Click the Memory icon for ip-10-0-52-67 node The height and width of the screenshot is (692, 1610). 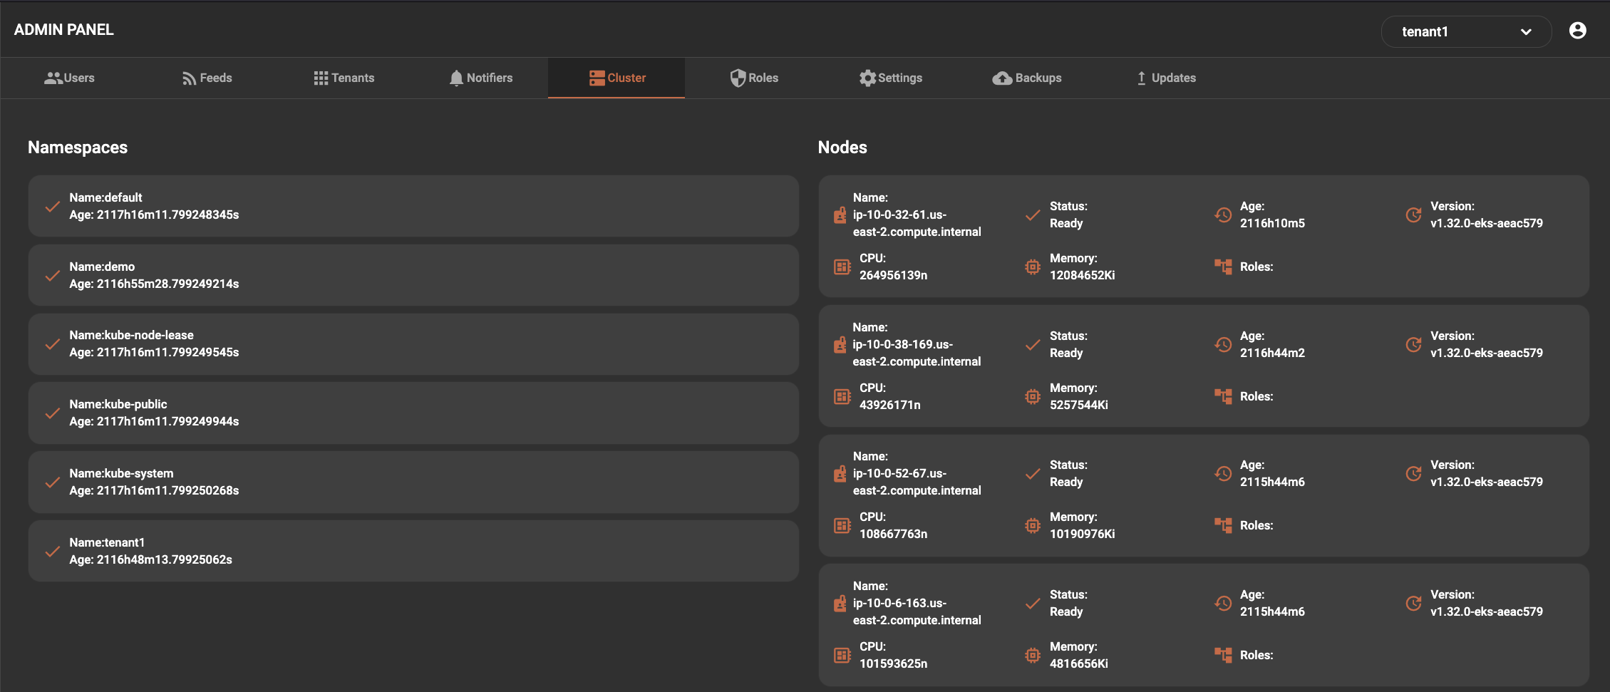1032,526
